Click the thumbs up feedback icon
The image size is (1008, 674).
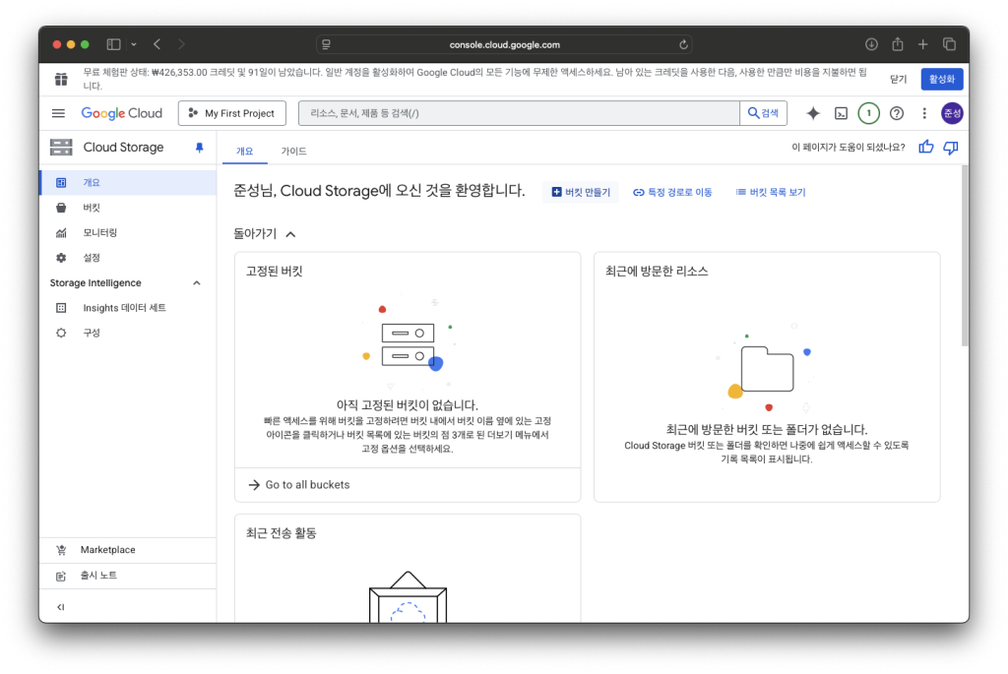(925, 148)
